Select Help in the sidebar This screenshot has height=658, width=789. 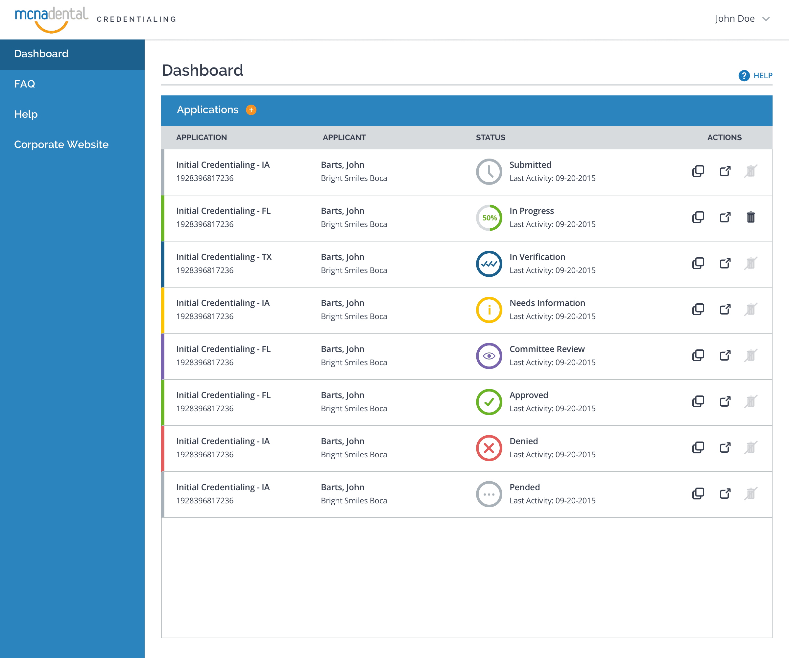pos(26,114)
